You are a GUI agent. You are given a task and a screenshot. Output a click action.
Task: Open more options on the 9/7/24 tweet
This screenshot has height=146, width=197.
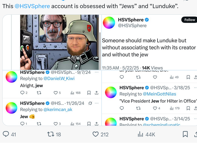97,72
